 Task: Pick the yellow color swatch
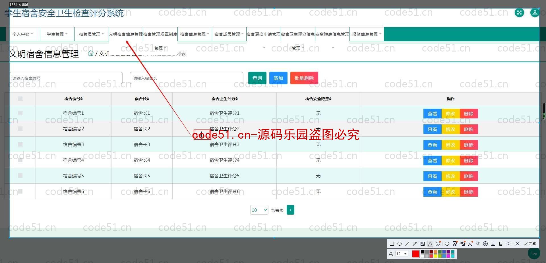435,256
